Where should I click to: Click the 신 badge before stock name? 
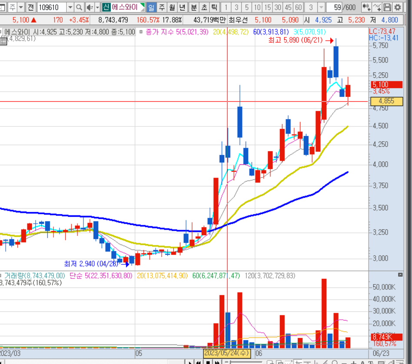tap(106, 7)
